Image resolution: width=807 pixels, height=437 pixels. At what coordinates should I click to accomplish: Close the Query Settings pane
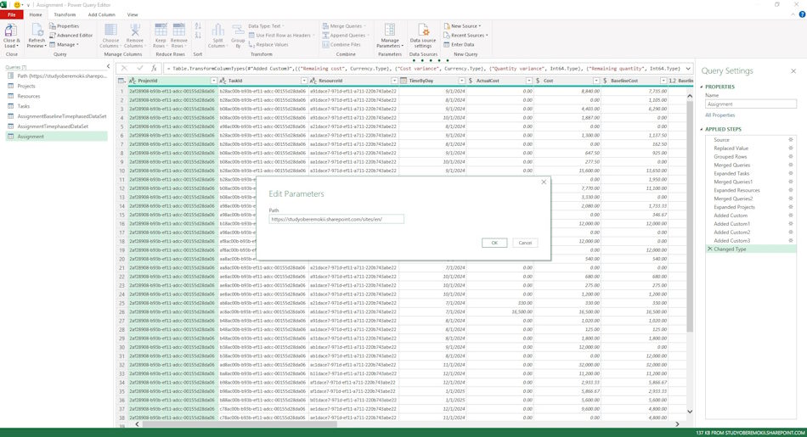click(x=793, y=71)
